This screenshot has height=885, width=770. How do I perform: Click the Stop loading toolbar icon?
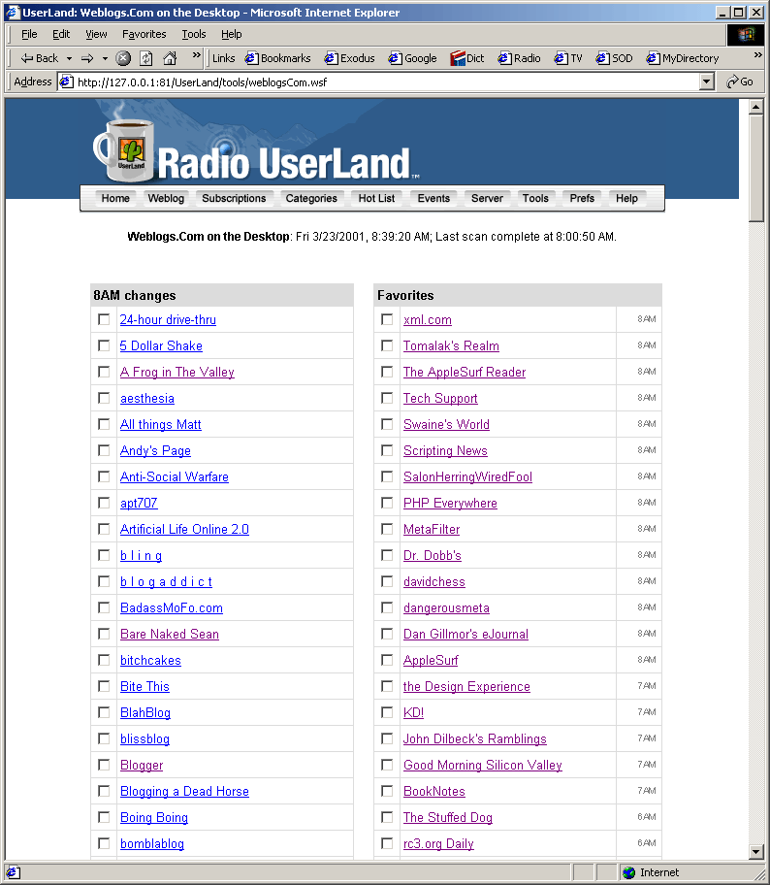click(x=123, y=58)
